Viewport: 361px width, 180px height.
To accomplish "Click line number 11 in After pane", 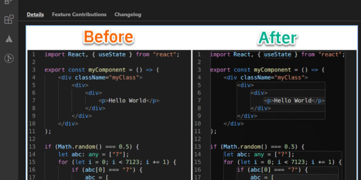I will pyautogui.click(x=198, y=131).
